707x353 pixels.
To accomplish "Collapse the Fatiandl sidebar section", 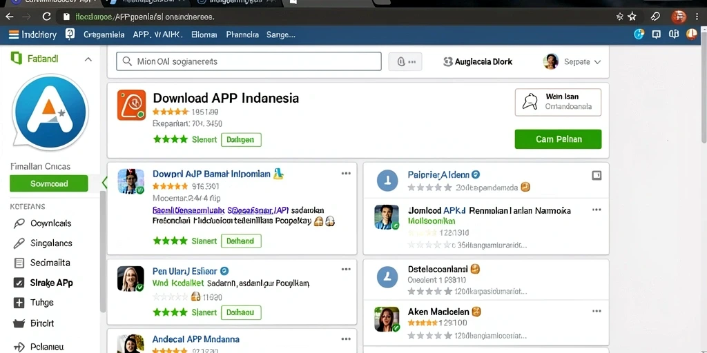I will [x=88, y=59].
